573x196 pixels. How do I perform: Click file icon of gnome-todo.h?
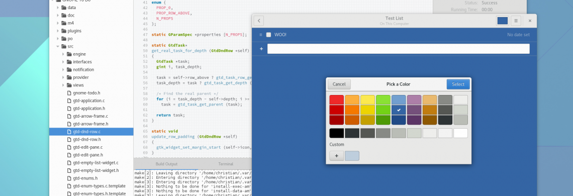(69, 93)
